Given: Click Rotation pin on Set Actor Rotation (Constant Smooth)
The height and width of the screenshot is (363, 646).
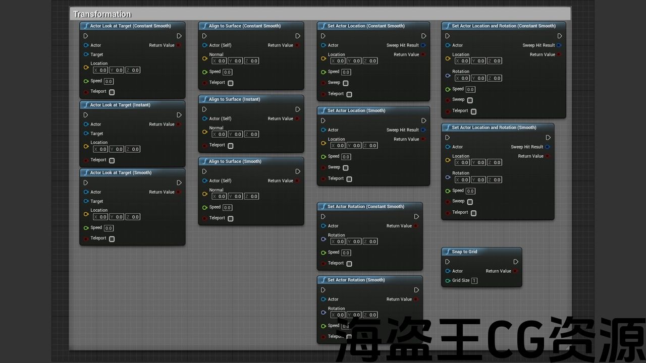Looking at the screenshot, I should pos(324,239).
